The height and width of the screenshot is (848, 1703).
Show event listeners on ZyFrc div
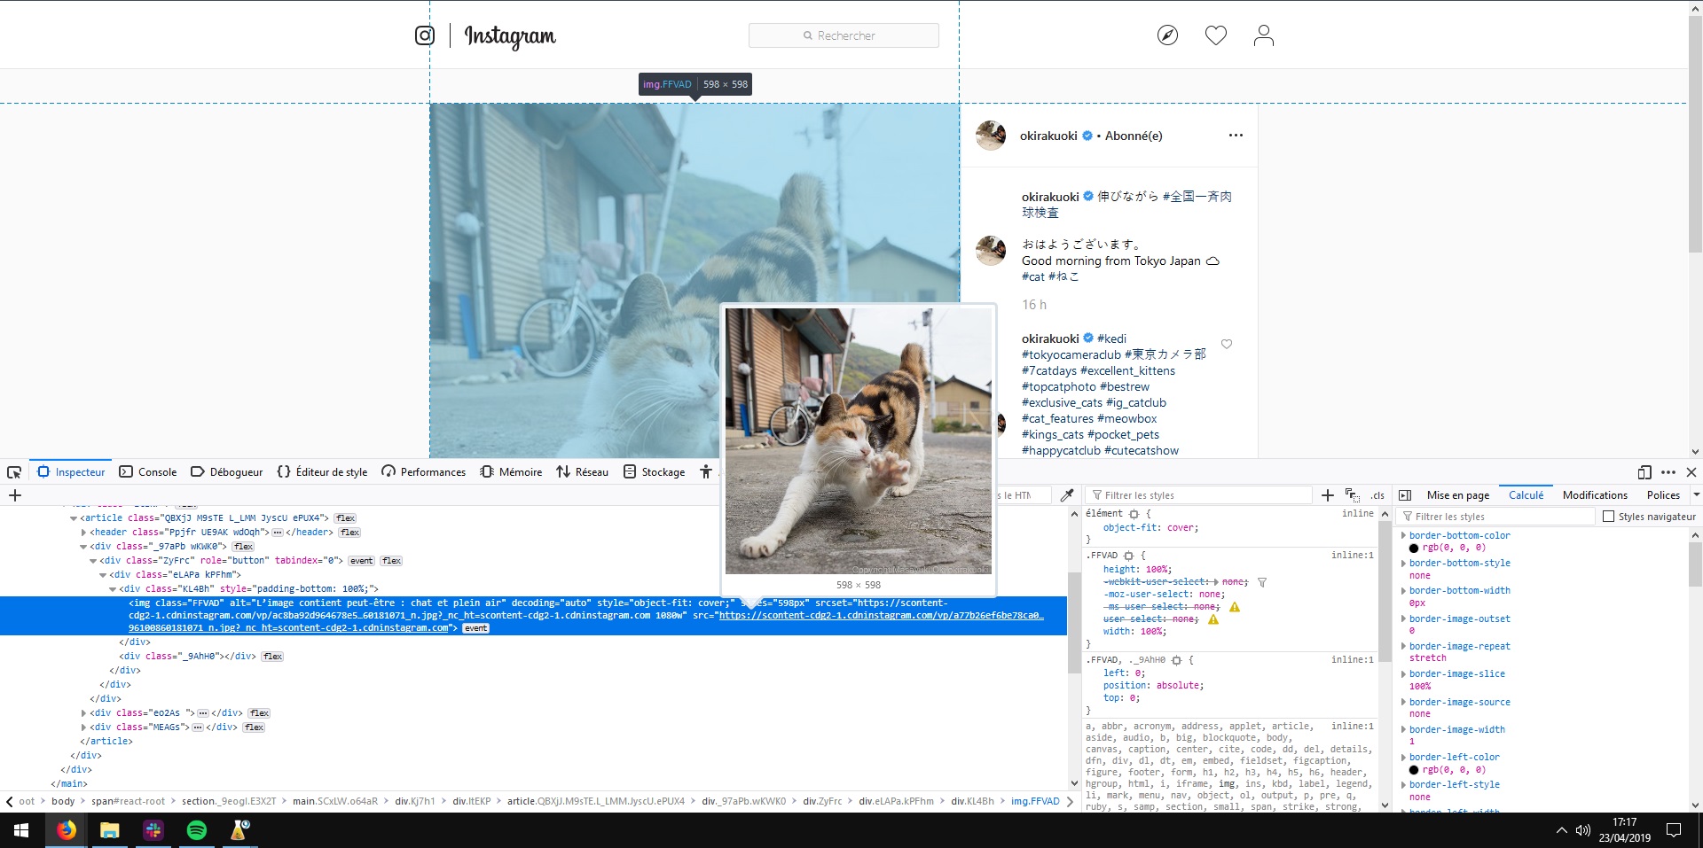[x=361, y=561]
